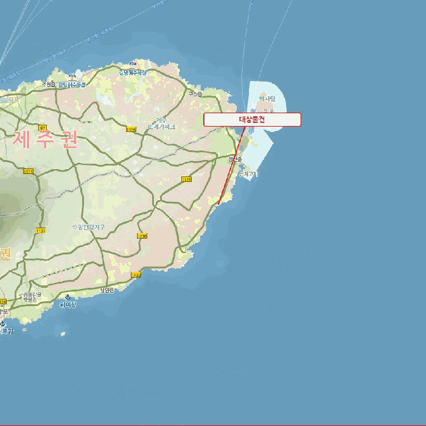426x426 pixels.
Task: Click the 섭지코지 place label
Action: coord(247,174)
